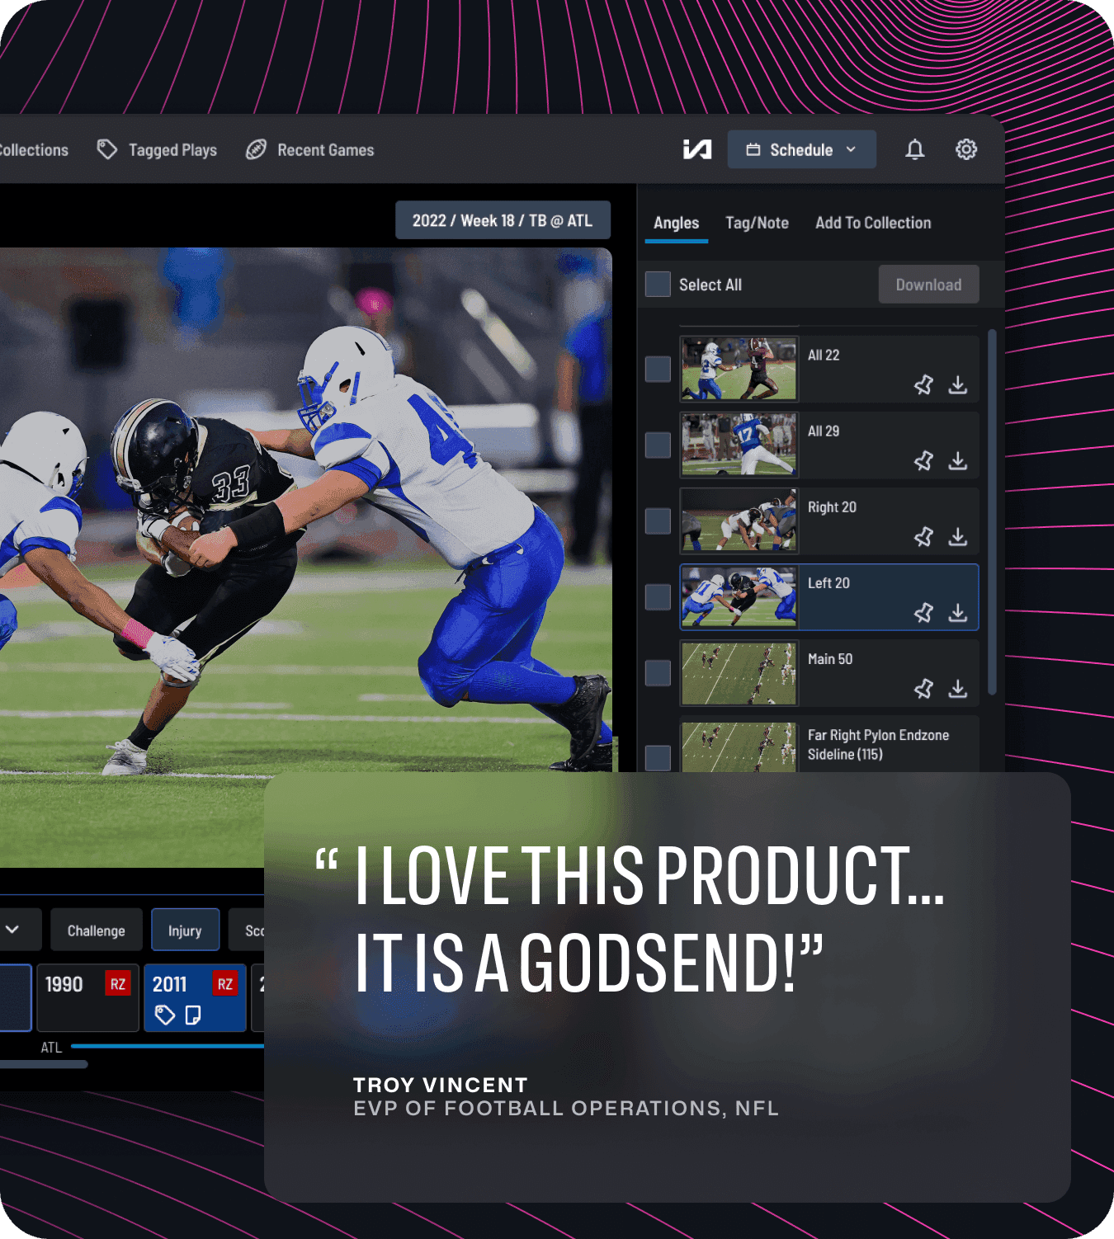
Task: Check the All 22 angle checkbox
Action: click(x=658, y=369)
